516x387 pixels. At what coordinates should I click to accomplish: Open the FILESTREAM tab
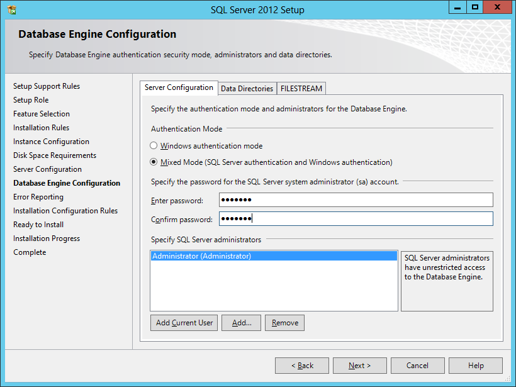[301, 89]
